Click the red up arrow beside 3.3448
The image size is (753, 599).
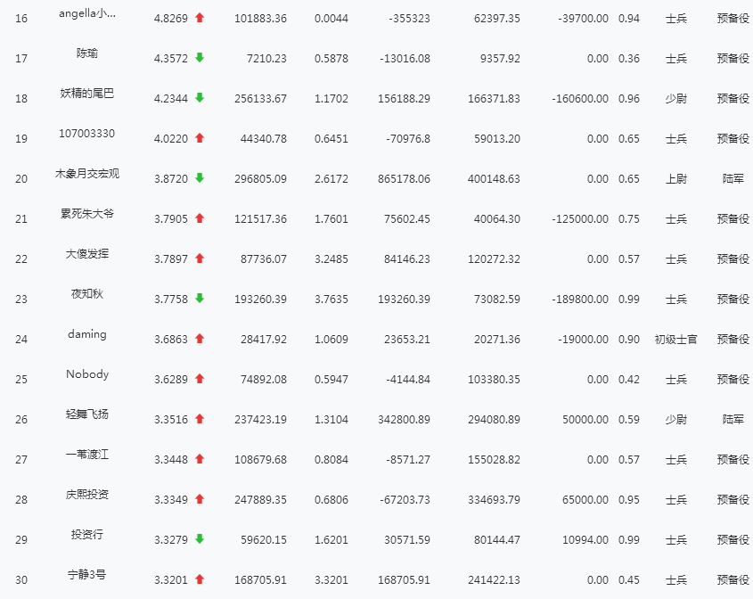point(200,459)
